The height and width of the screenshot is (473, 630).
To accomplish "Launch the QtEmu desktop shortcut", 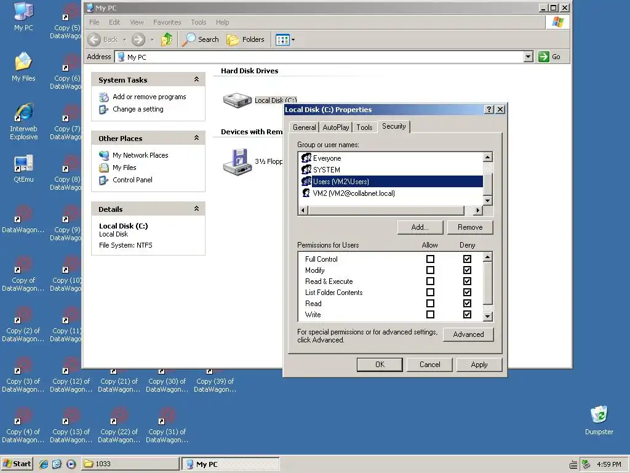I will tap(23, 168).
